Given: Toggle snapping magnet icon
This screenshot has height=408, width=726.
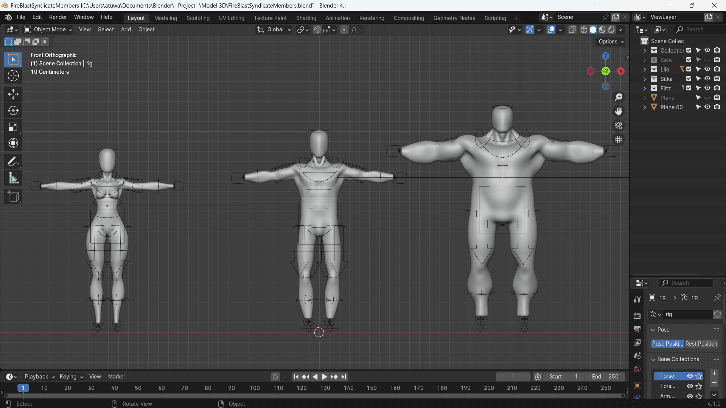Looking at the screenshot, I should coord(317,29).
